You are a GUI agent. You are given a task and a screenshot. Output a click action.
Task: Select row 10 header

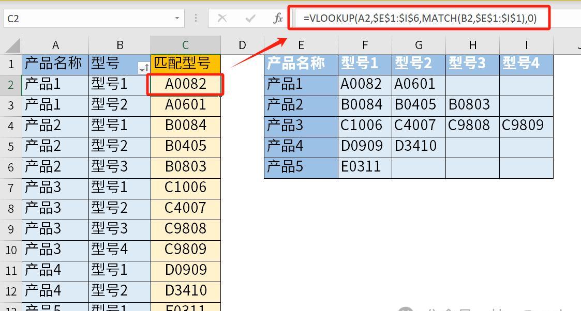tap(11, 251)
